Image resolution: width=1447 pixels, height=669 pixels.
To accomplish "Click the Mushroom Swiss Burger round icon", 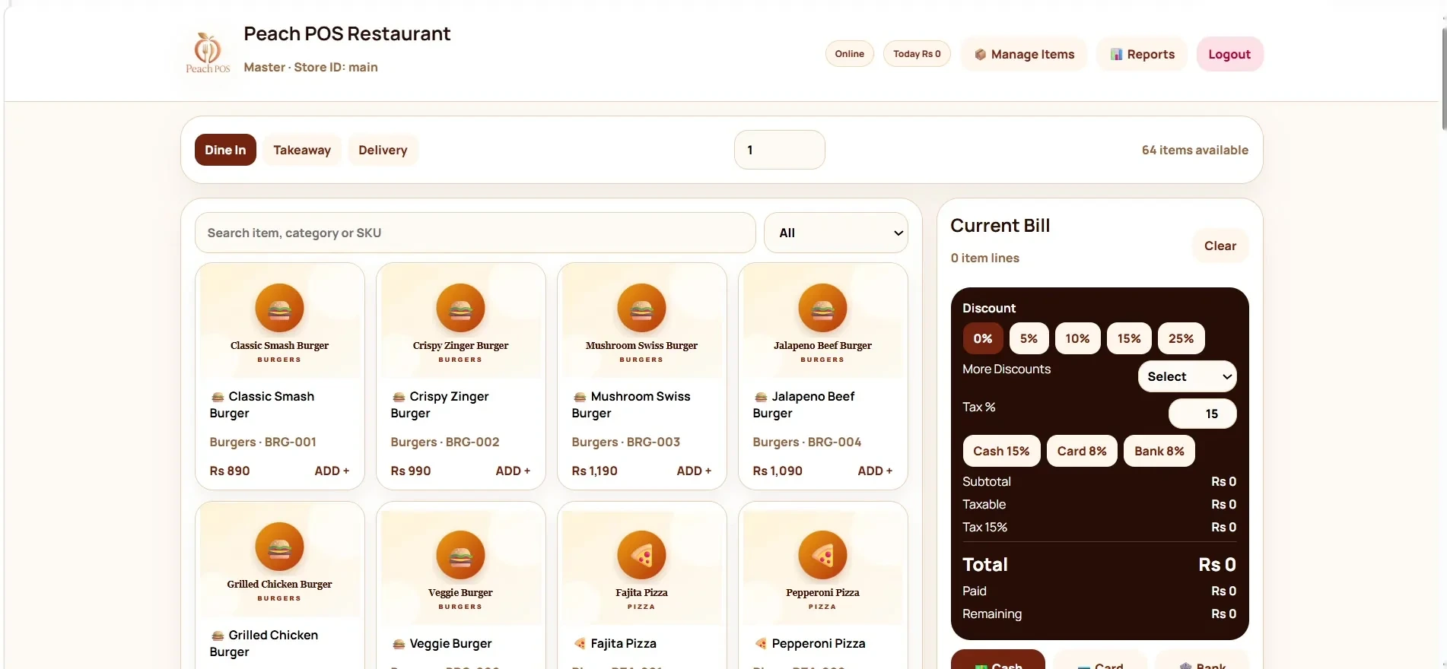I will click(641, 308).
